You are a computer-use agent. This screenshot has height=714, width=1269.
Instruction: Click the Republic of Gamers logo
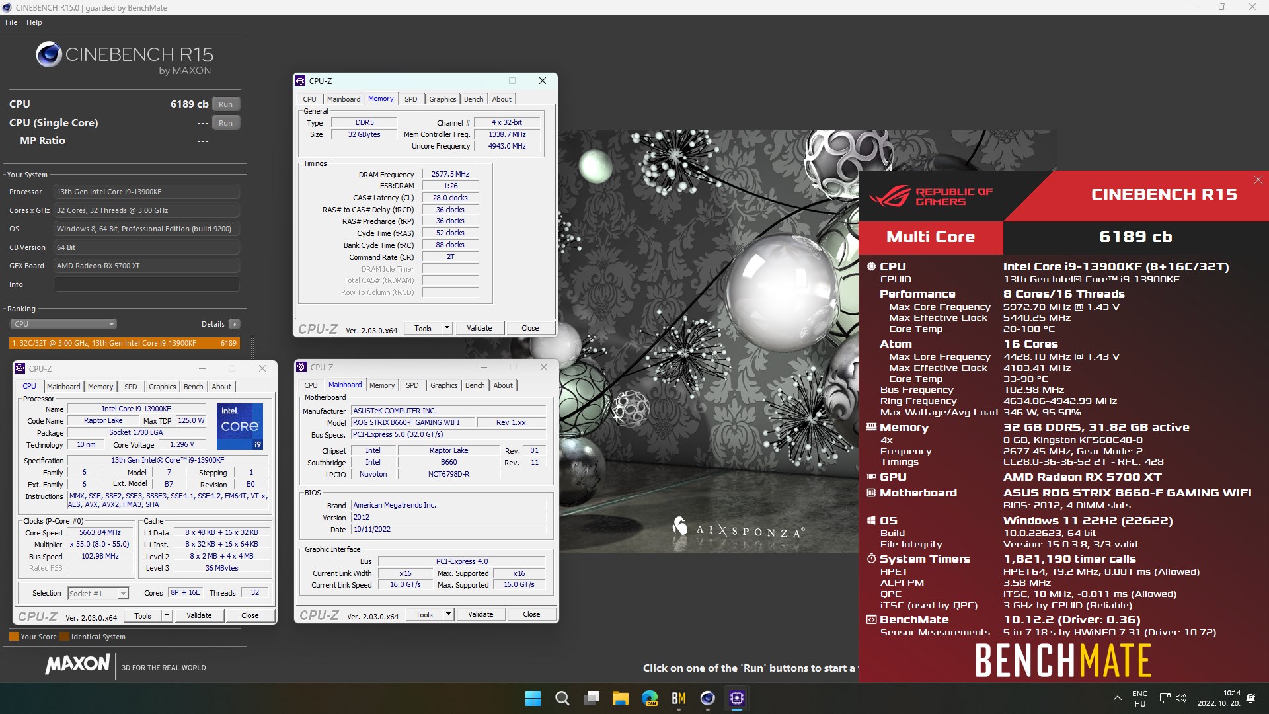pos(931,196)
